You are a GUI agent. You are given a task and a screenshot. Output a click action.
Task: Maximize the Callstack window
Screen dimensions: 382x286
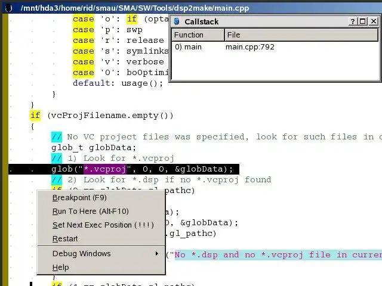pos(363,21)
